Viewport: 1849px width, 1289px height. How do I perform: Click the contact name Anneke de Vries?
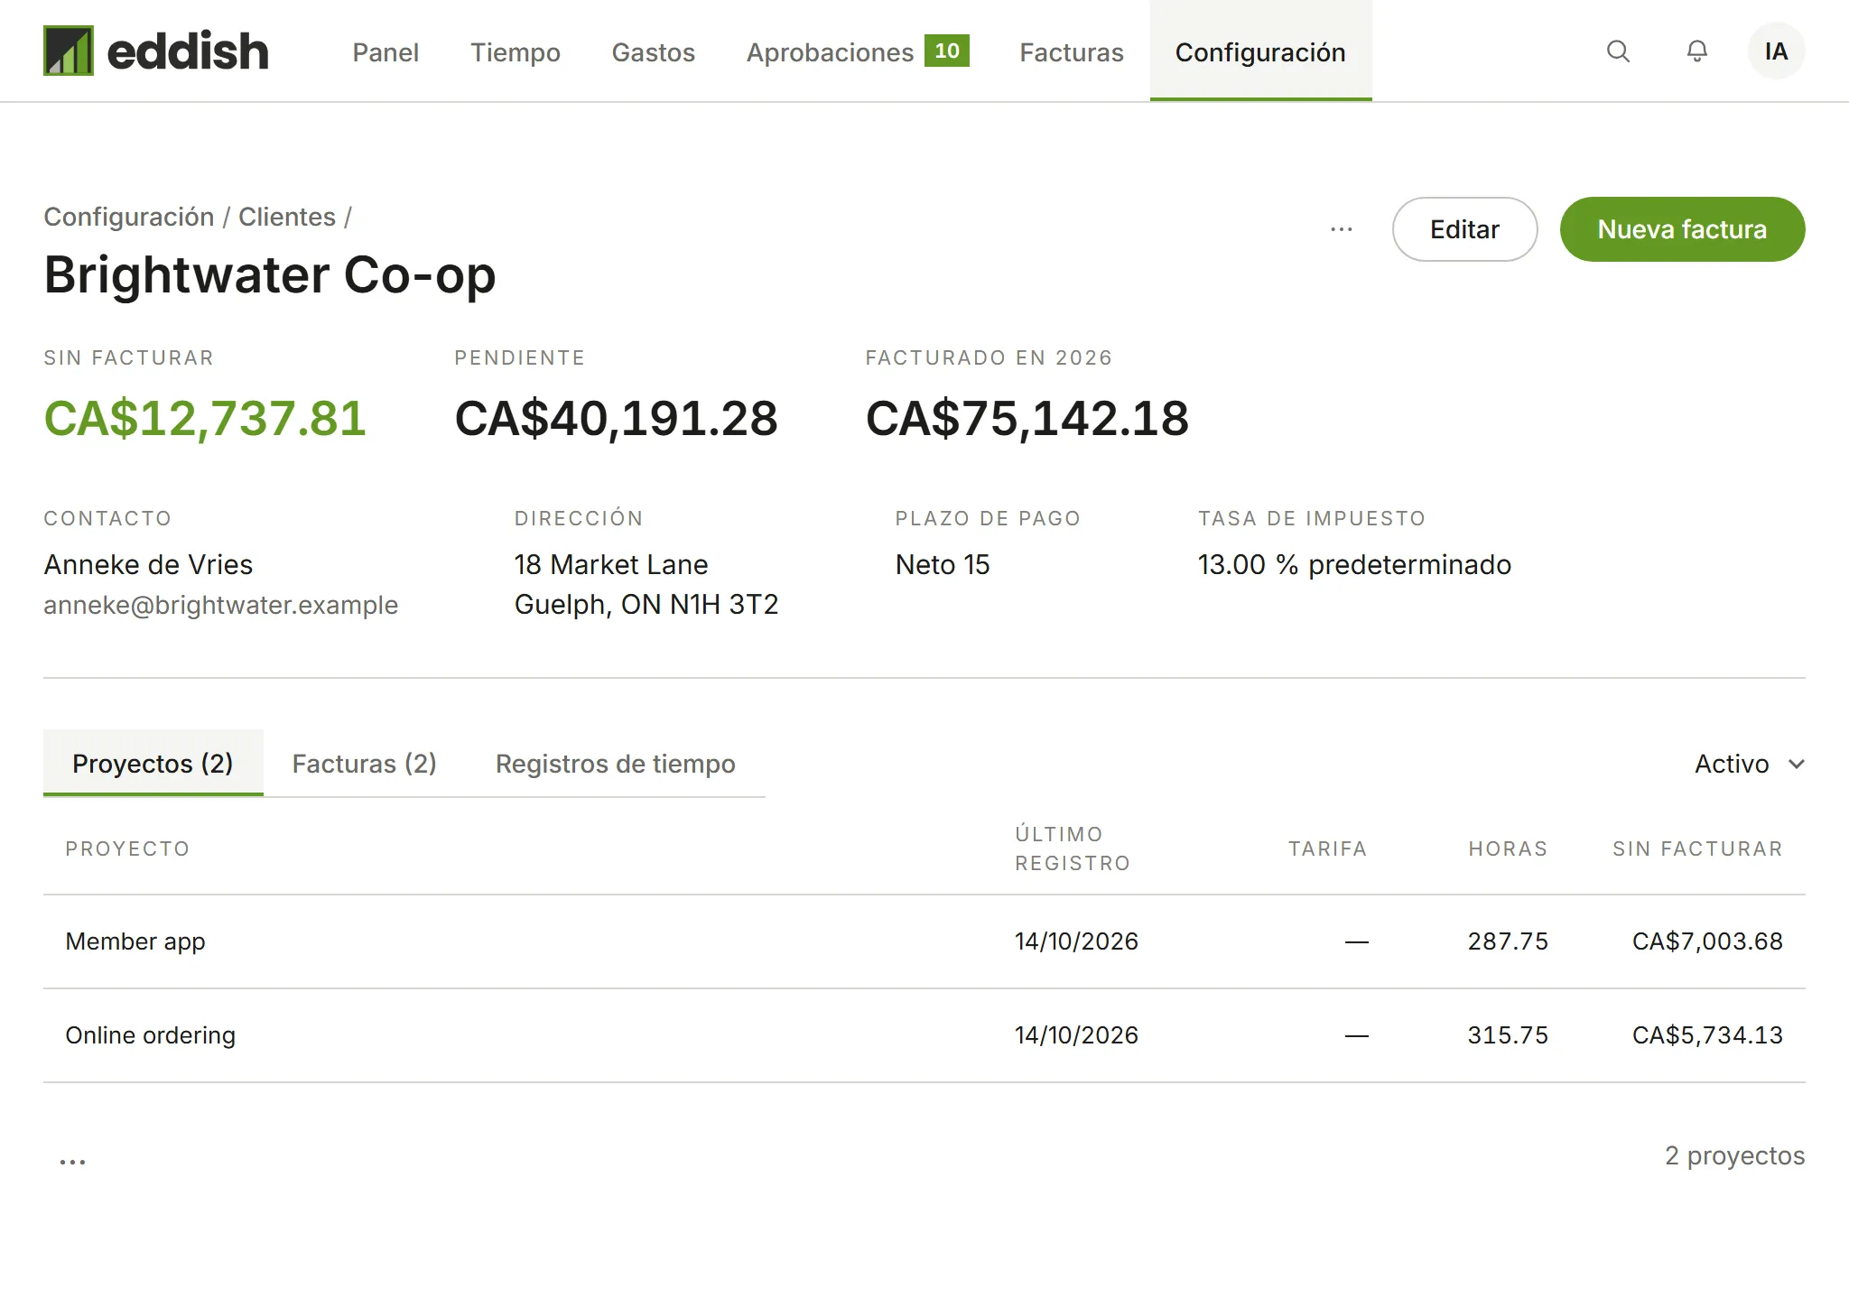148,565
